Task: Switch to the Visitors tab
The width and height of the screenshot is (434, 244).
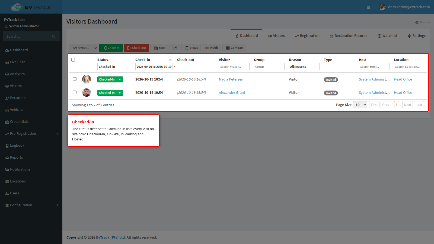Action: (x=276, y=36)
